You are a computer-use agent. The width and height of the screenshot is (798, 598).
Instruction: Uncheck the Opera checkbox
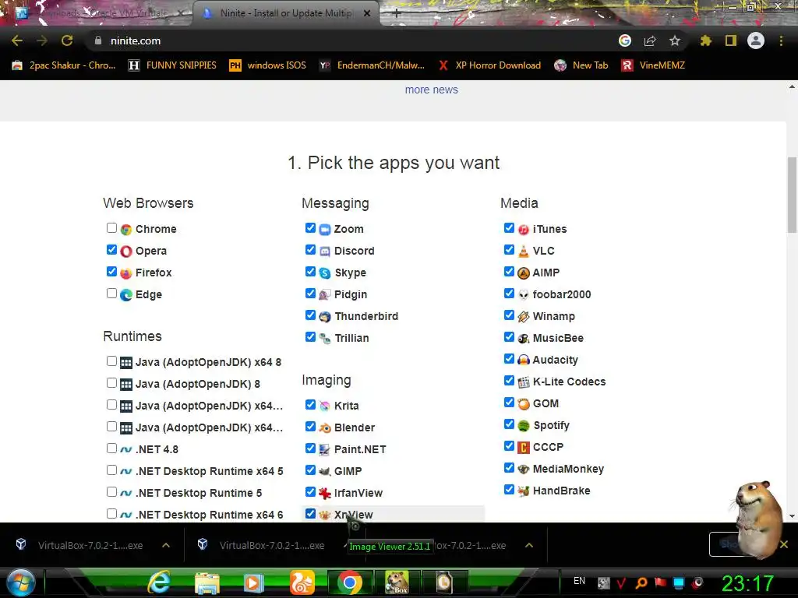(x=111, y=250)
